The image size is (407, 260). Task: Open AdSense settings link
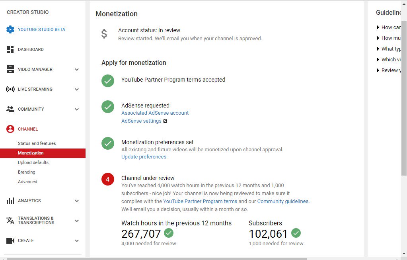(142, 121)
